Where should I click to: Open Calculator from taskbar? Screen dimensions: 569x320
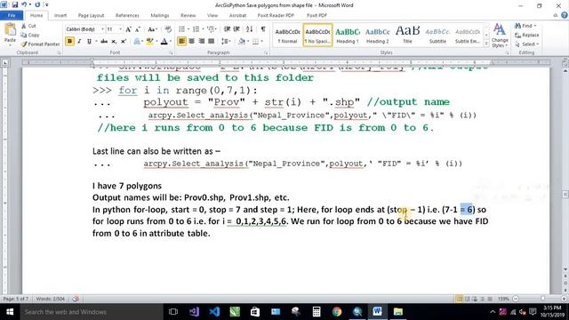317,312
